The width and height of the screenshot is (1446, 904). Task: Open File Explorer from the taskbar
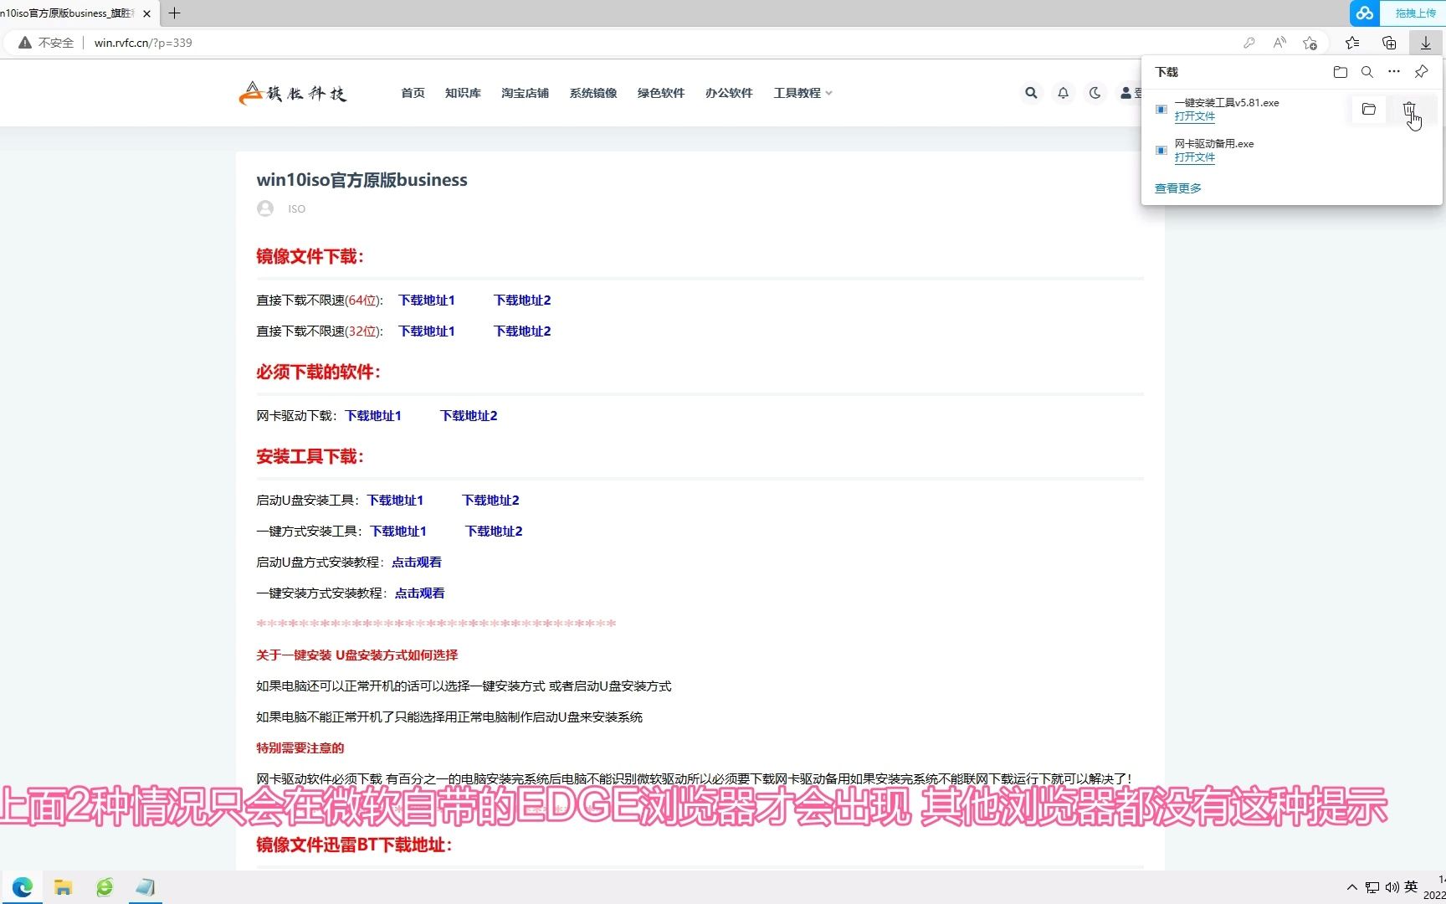click(x=63, y=887)
